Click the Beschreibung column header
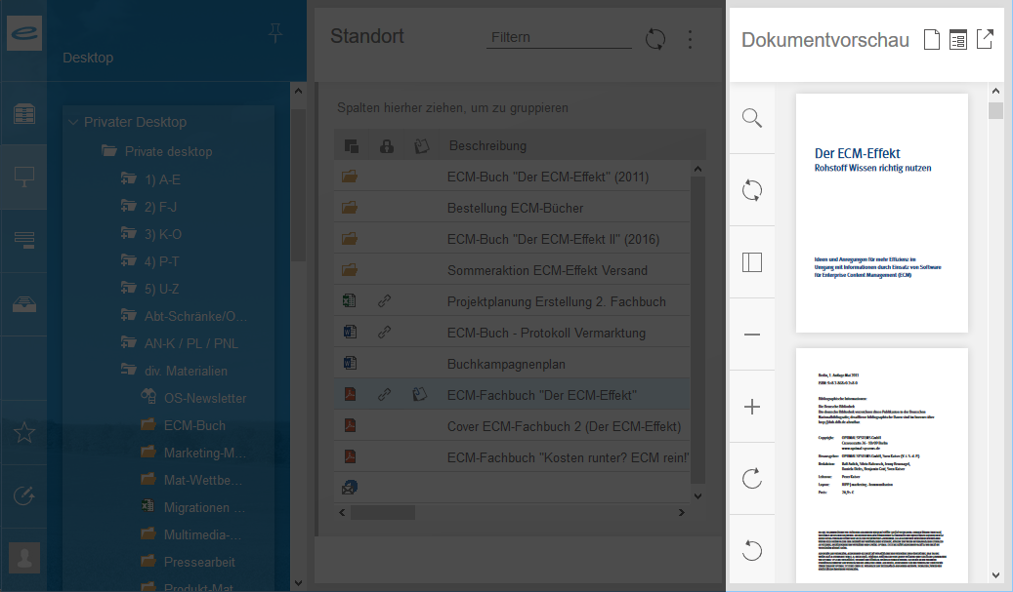 pyautogui.click(x=487, y=146)
